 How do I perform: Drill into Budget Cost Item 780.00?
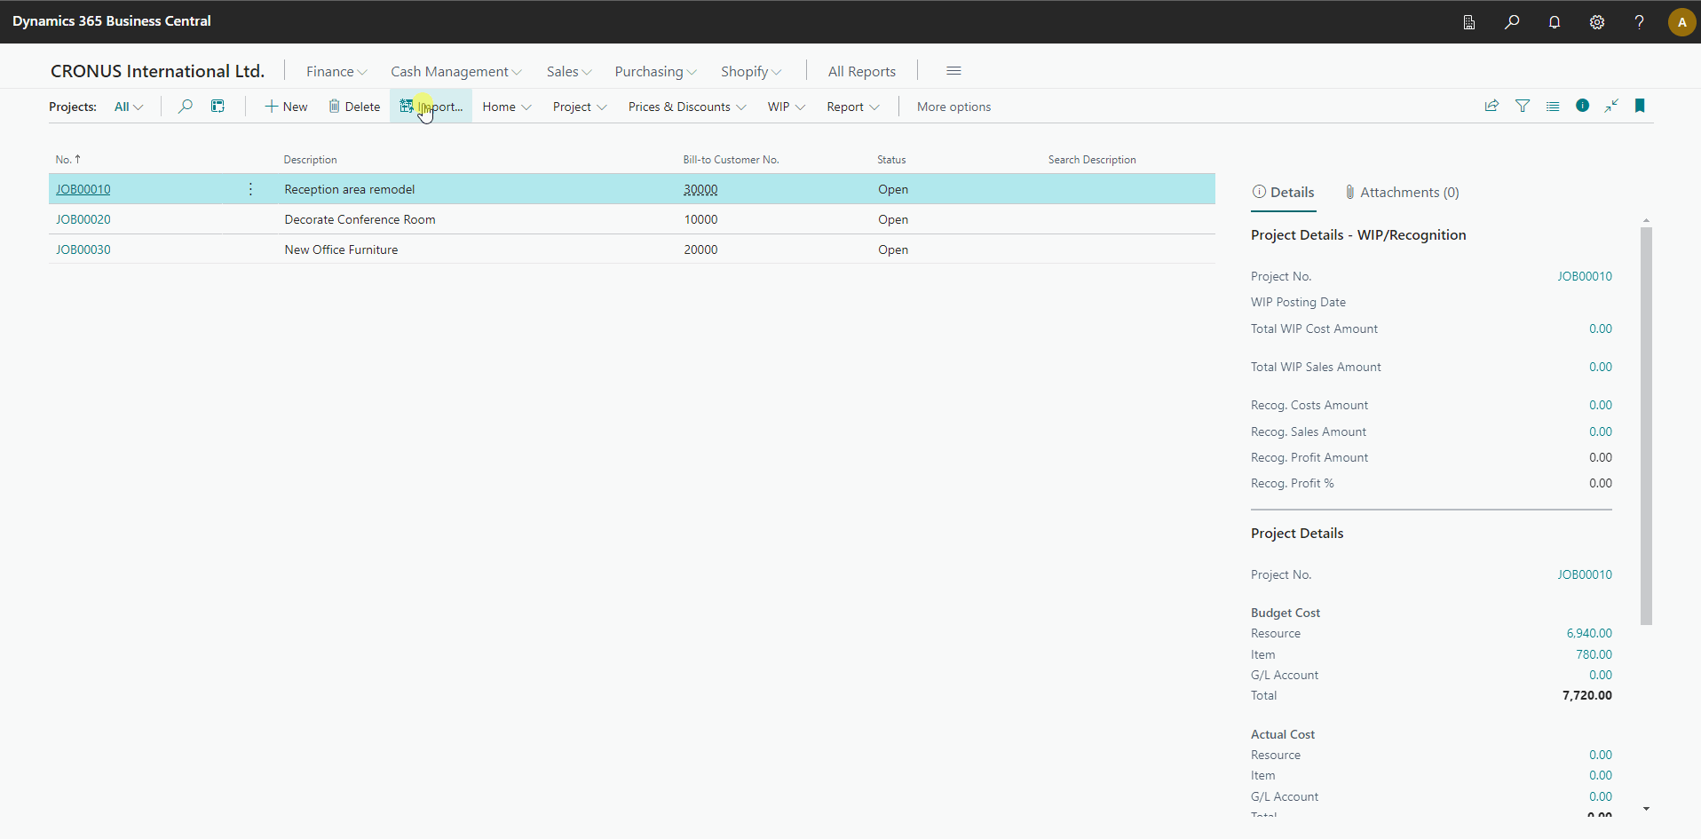pyautogui.click(x=1594, y=654)
